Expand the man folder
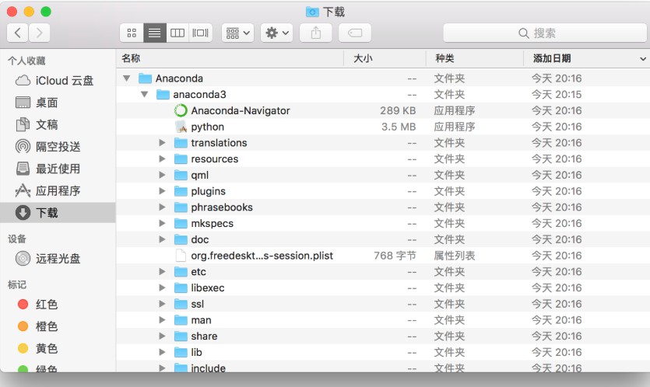The height and width of the screenshot is (387, 650). (x=162, y=320)
